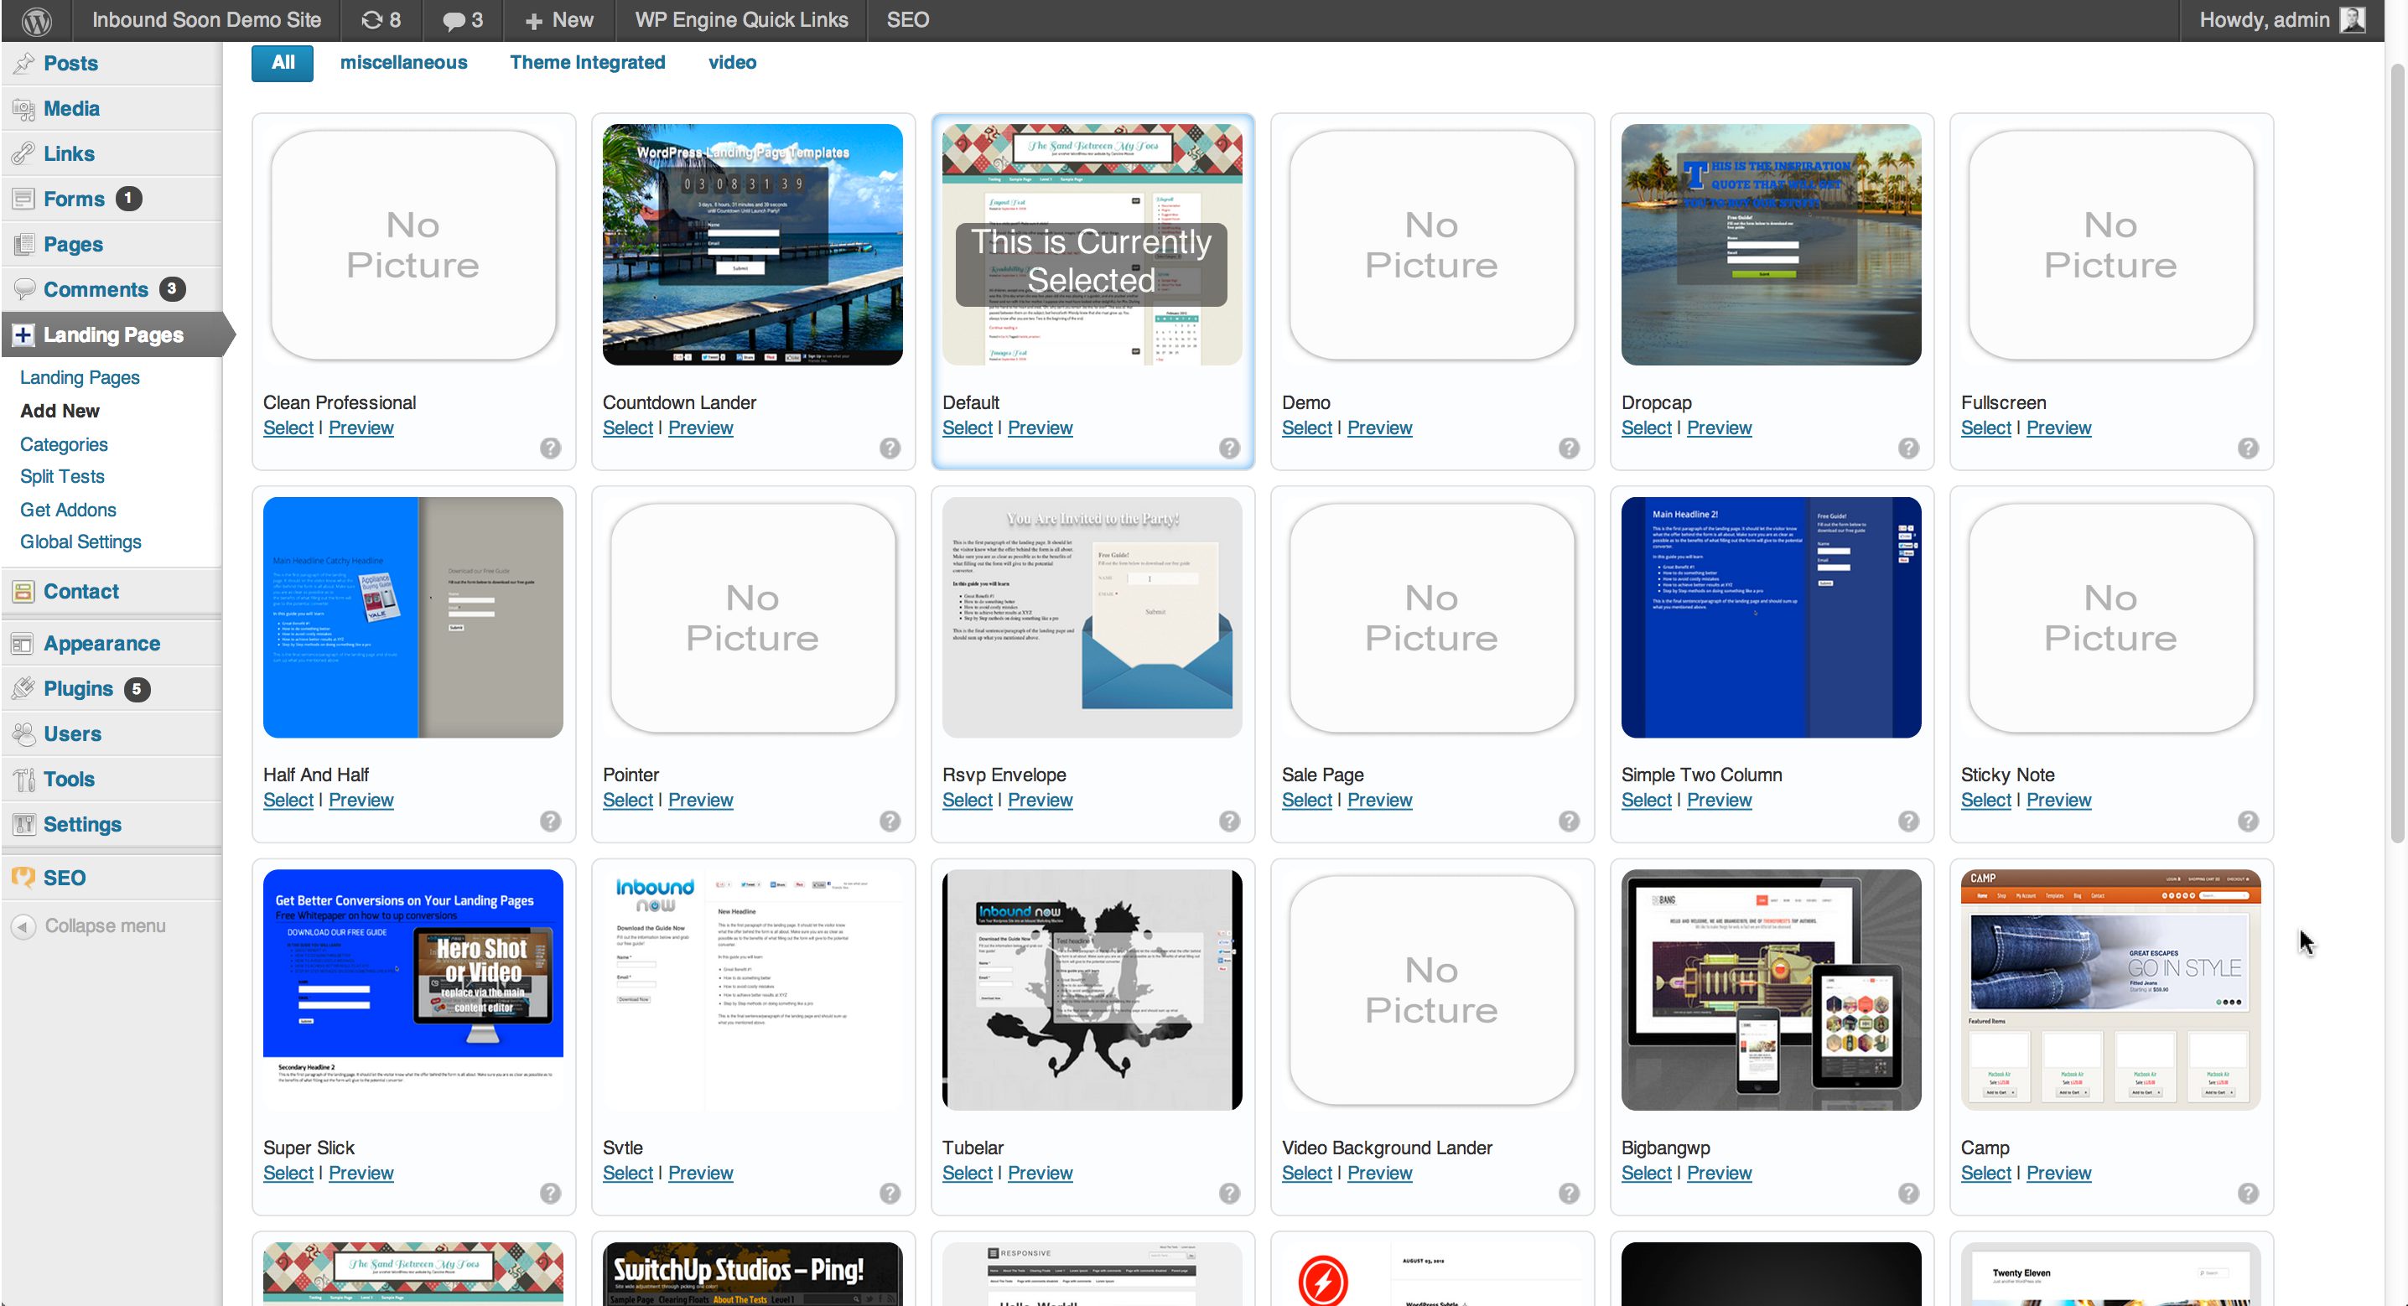Open the Howdy, admin account menu
Viewport: 2408px width, 1306px height.
click(2263, 19)
